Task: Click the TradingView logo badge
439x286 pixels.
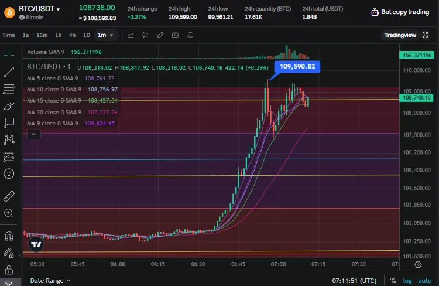Action: pyautogui.click(x=36, y=244)
